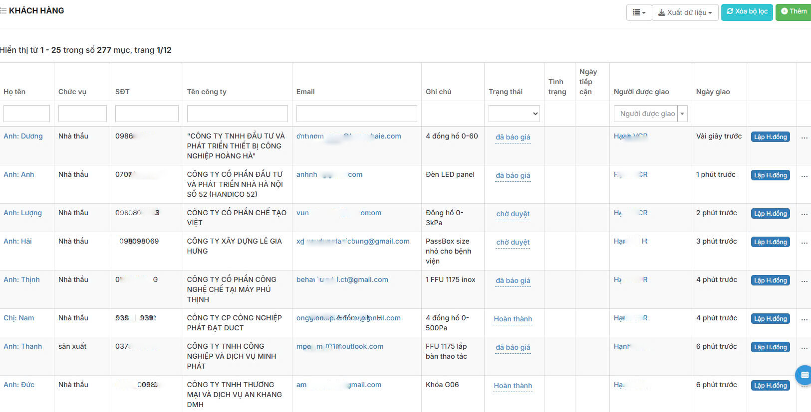Toggle the hamburger menu beside KHÁCH HÀNG
The height and width of the screenshot is (412, 811).
click(x=3, y=10)
